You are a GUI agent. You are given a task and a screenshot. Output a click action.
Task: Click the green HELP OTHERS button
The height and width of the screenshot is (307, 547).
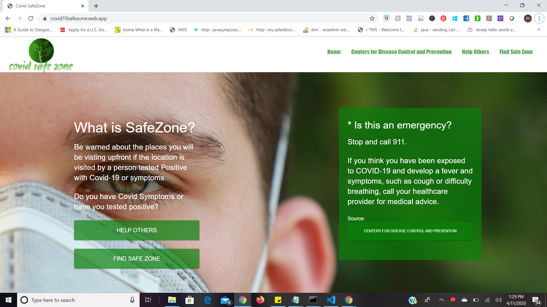pos(137,230)
